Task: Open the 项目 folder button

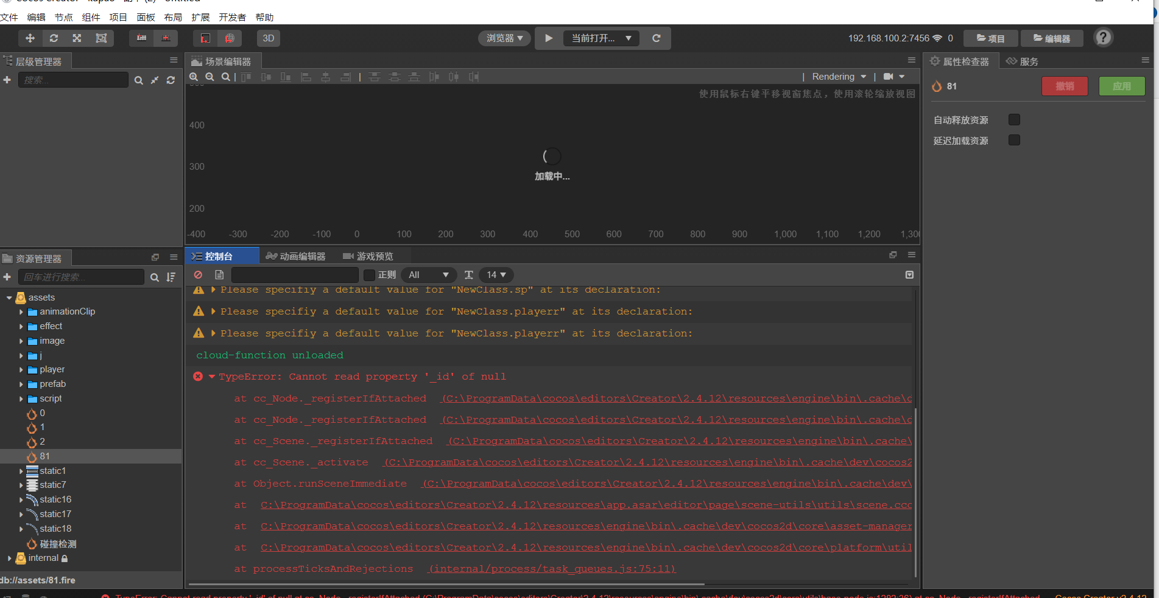Action: coord(990,38)
